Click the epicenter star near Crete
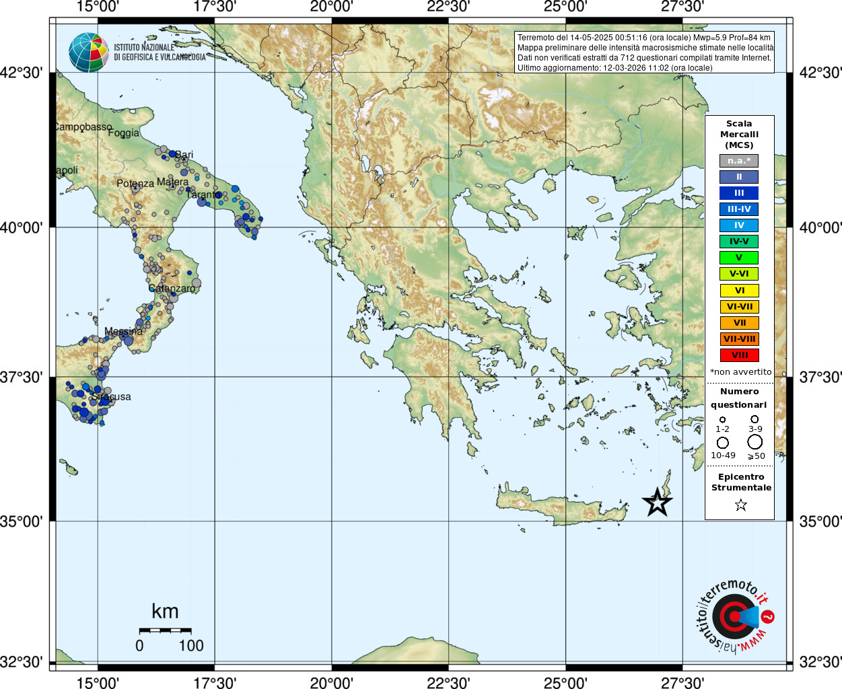Image resolution: width=842 pixels, height=689 pixels. tap(657, 502)
